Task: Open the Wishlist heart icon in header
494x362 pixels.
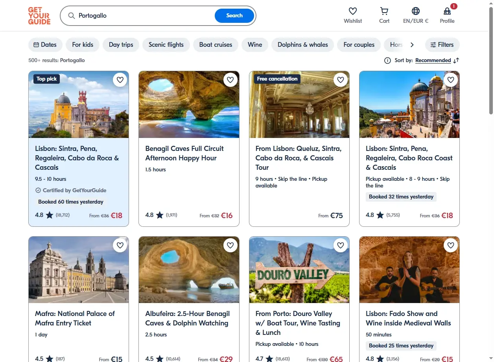Action: point(353,11)
